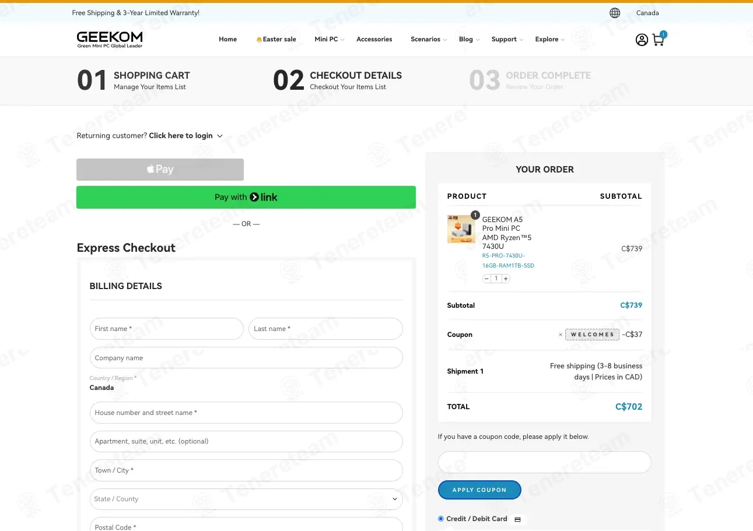Click the Order Complete step heading

548,75
